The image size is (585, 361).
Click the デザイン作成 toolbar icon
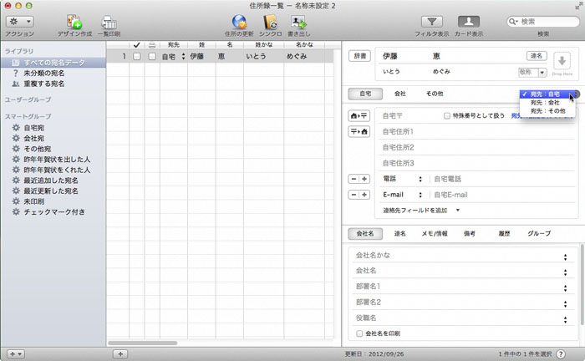(x=74, y=21)
